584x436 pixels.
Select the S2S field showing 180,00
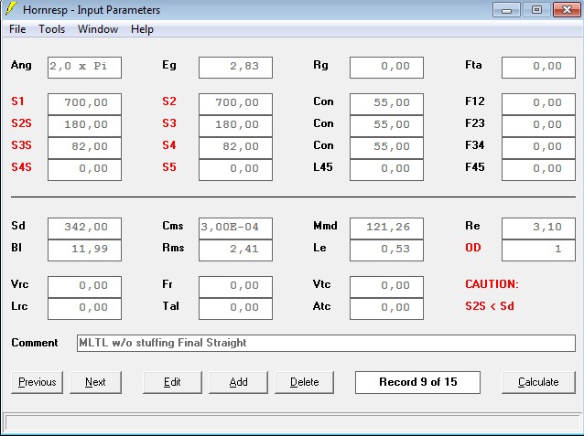click(x=84, y=126)
